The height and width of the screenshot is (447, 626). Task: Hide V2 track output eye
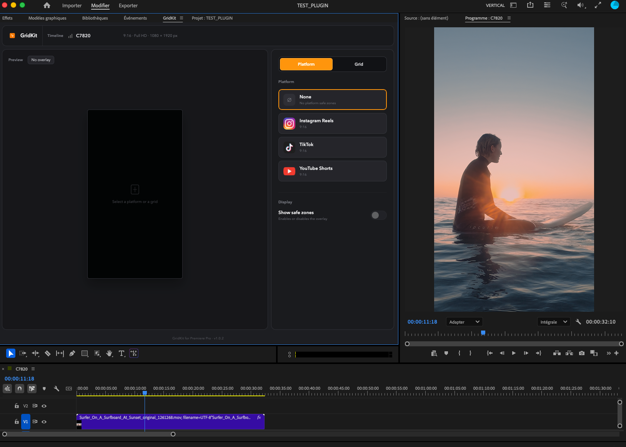click(44, 406)
